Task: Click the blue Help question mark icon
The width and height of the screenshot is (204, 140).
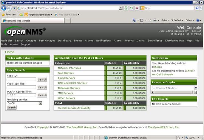Action: [198, 20]
